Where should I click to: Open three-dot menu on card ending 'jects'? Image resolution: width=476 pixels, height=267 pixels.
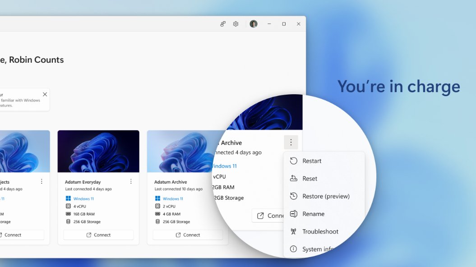pyautogui.click(x=42, y=181)
